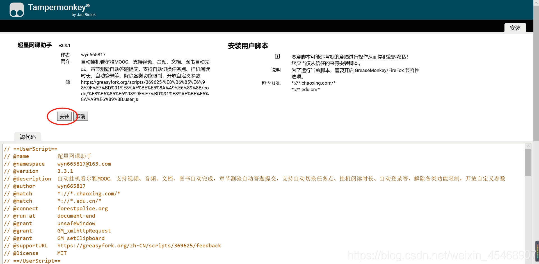Click the // ==/UserScript== closing line
This screenshot has width=539, height=264.
pyautogui.click(x=32, y=261)
